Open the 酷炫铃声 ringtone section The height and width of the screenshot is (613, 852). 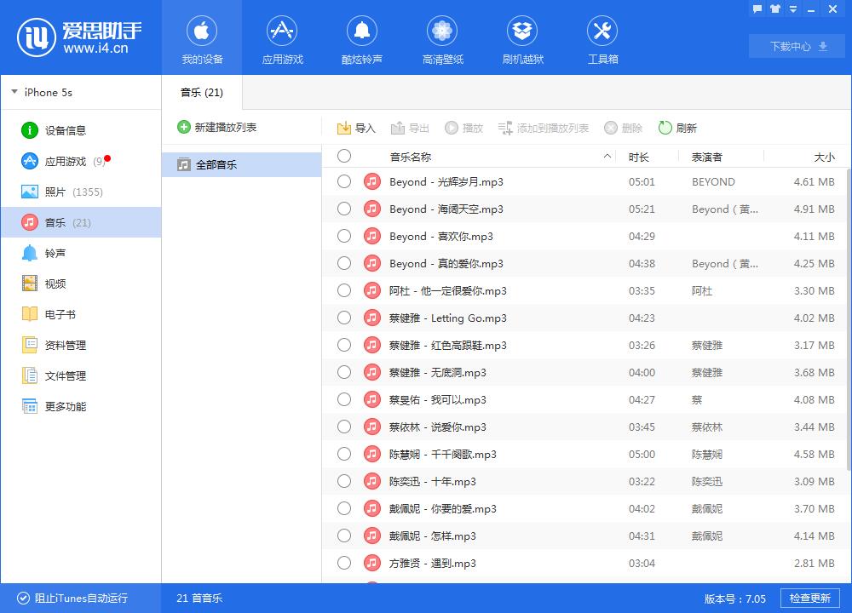pos(361,37)
